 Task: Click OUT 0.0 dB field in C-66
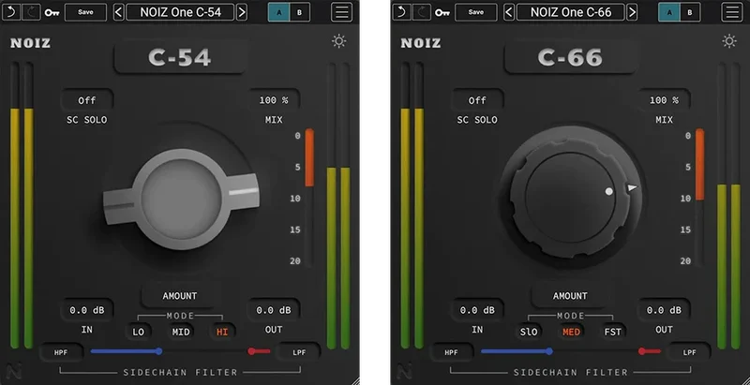pyautogui.click(x=664, y=310)
